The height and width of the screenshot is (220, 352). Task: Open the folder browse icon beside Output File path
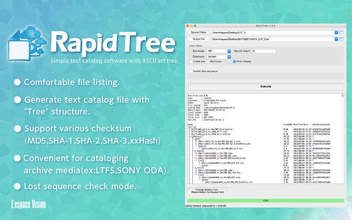(x=341, y=39)
